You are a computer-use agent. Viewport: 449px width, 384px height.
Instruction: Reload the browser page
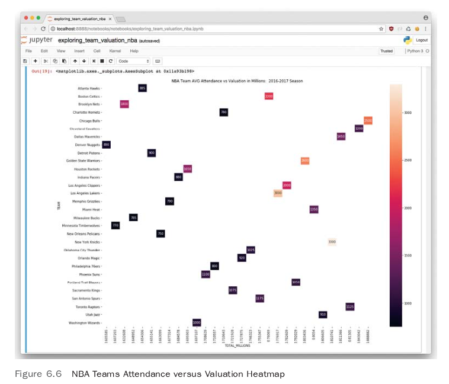tap(43, 28)
